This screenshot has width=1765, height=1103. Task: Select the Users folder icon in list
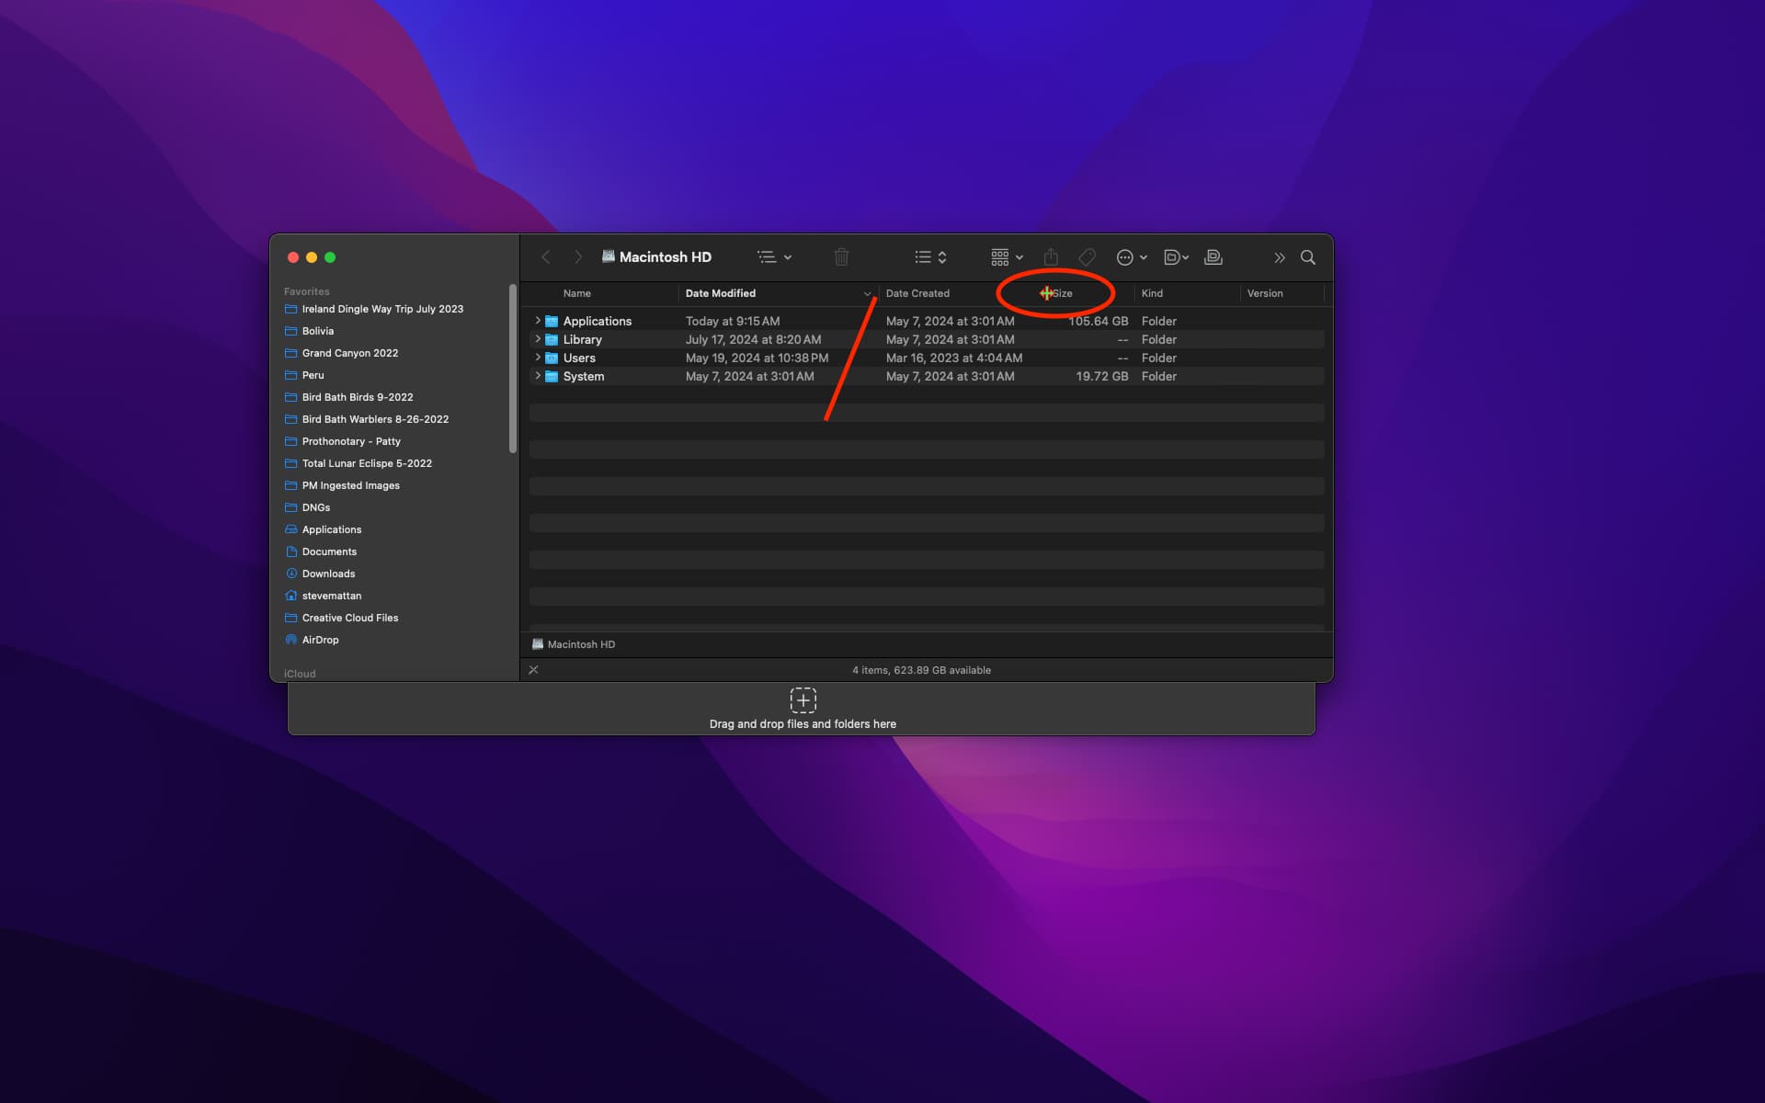coord(552,358)
